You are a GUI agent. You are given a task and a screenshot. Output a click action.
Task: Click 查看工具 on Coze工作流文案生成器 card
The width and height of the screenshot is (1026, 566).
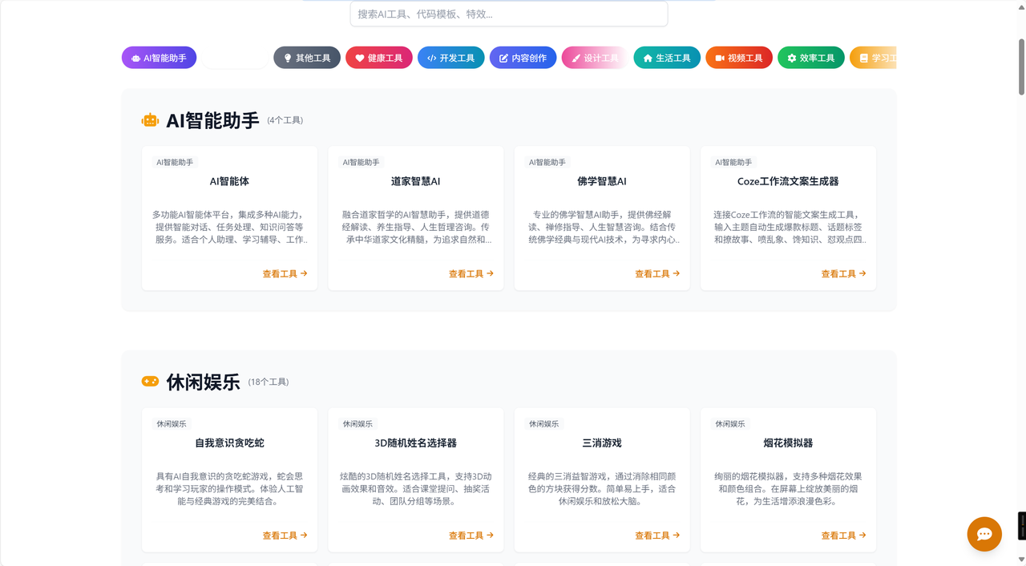[x=843, y=274]
